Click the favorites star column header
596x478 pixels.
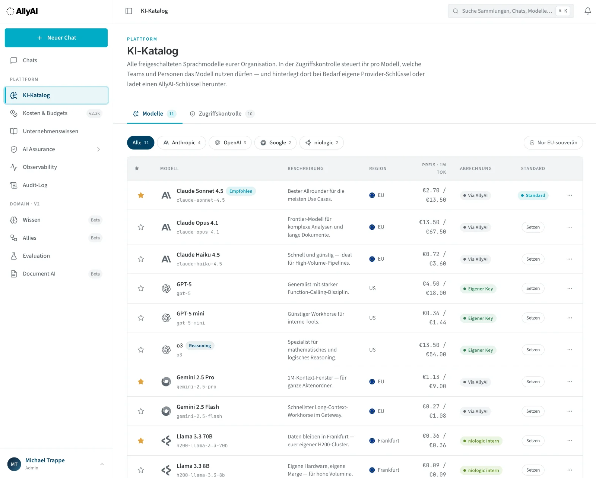pos(137,169)
